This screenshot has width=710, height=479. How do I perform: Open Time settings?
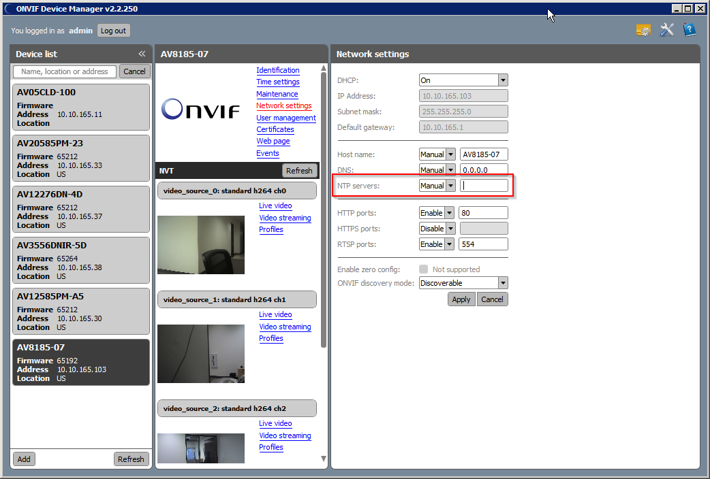point(278,82)
